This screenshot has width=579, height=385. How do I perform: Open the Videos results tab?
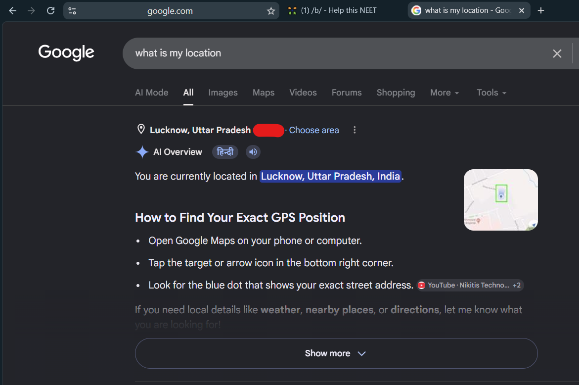[303, 93]
